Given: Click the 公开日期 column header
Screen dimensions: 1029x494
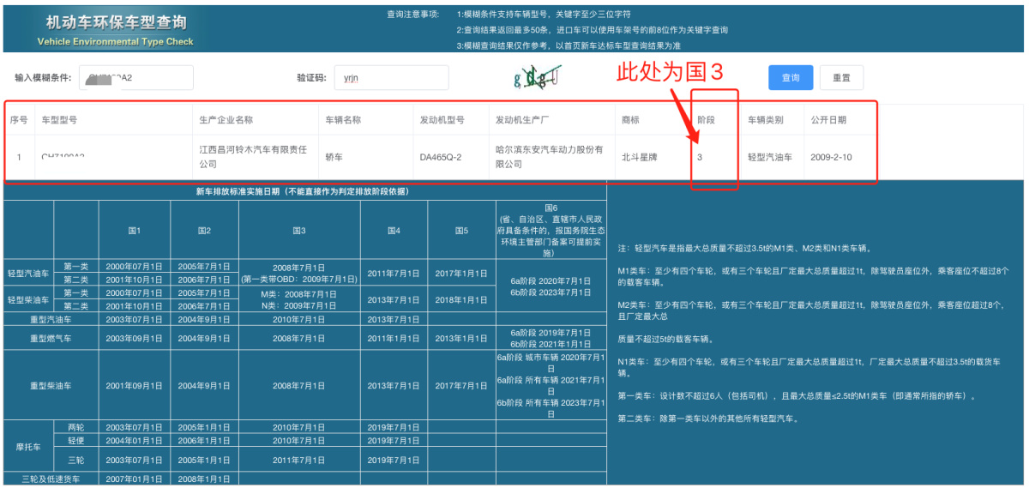Looking at the screenshot, I should pos(828,120).
